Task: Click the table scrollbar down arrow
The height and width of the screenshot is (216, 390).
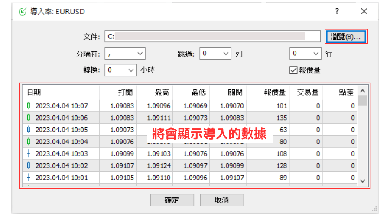Action: point(363,181)
